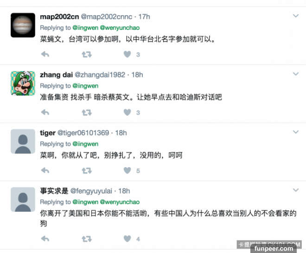The image size is (306, 253).
Task: Reply to map2002cn's tweet
Action: click(45, 54)
